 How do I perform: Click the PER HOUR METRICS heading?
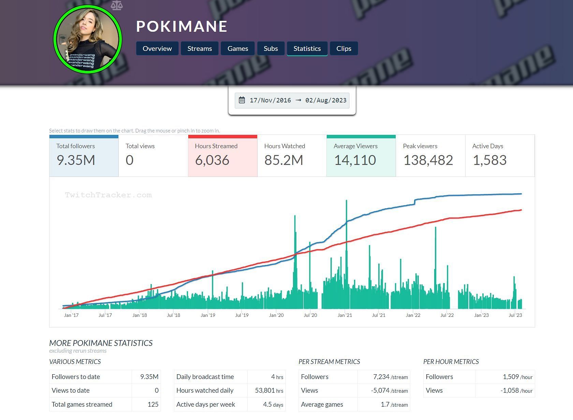pyautogui.click(x=451, y=362)
